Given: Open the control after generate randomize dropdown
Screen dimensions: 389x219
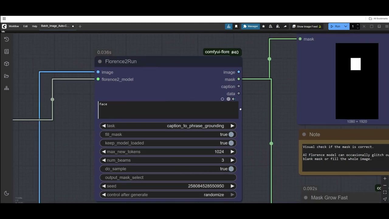Looking at the screenshot, I should (168, 195).
